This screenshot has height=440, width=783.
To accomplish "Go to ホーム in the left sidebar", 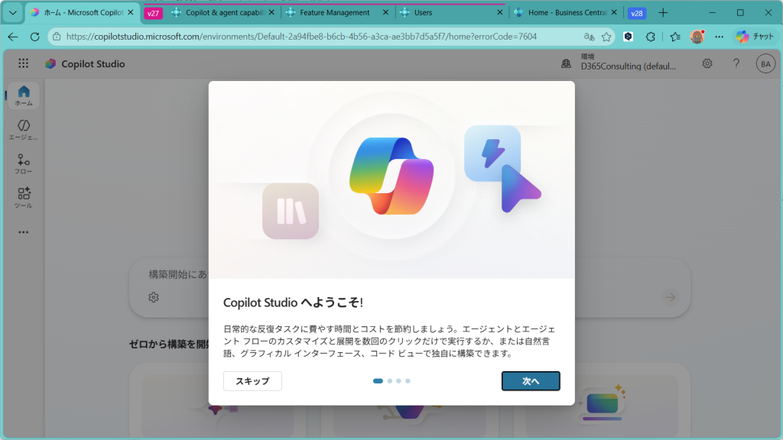I will 24,95.
